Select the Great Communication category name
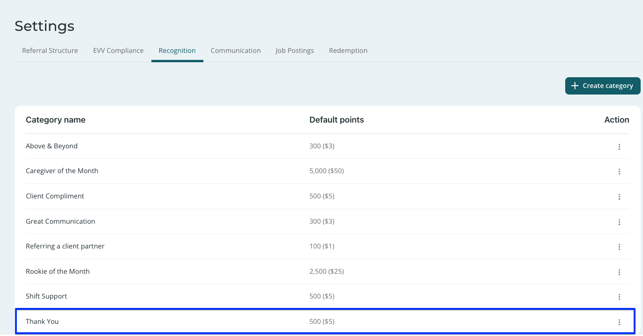This screenshot has height=336, width=643. coord(60,221)
